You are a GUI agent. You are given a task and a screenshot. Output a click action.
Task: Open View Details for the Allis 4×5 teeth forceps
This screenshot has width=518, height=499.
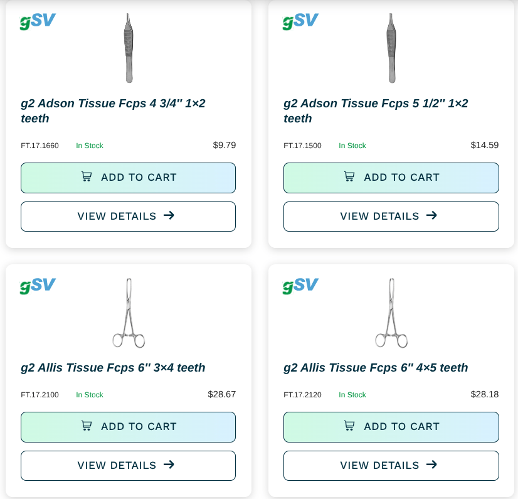pos(391,465)
